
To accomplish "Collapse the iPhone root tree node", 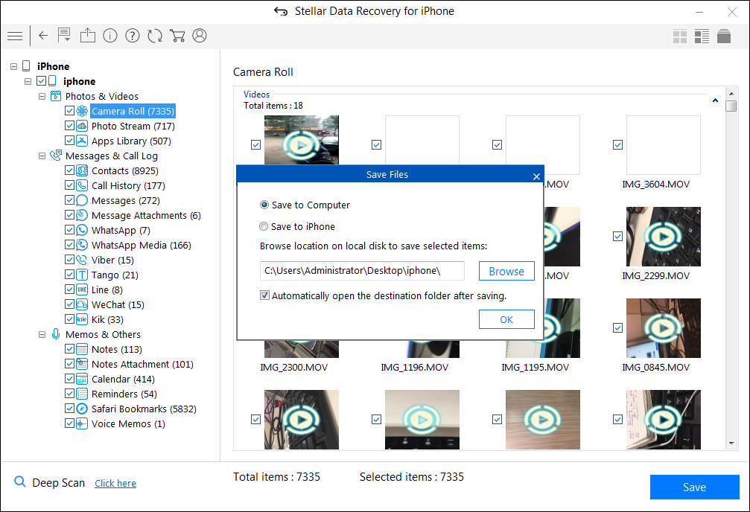I will 14,66.
